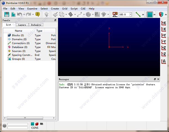Viewport: 169px width, 132px height.
Task: Select the Database (0) row
Action: coord(32,47)
